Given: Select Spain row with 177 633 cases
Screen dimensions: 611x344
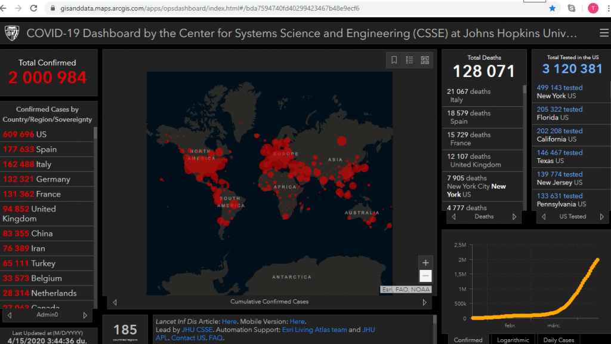Looking at the screenshot, I should point(47,149).
